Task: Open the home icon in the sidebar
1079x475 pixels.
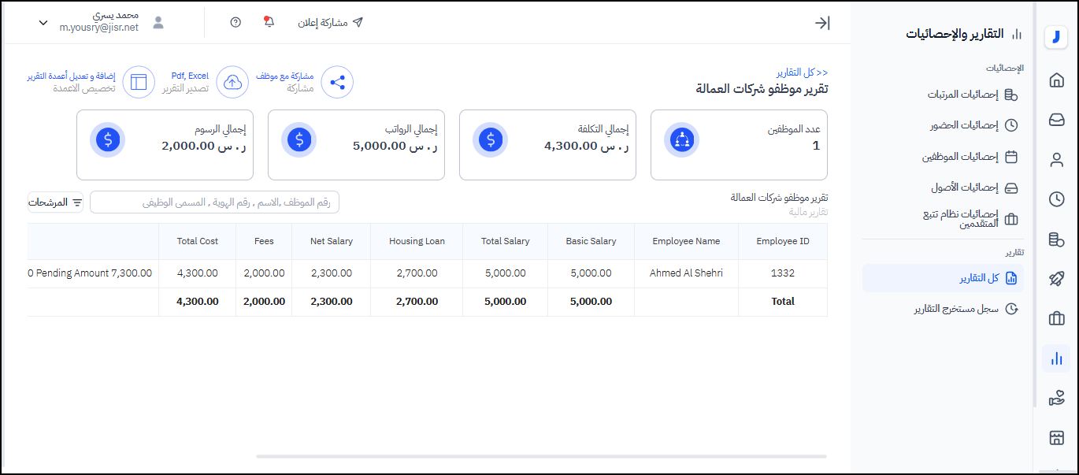Action: click(x=1056, y=80)
